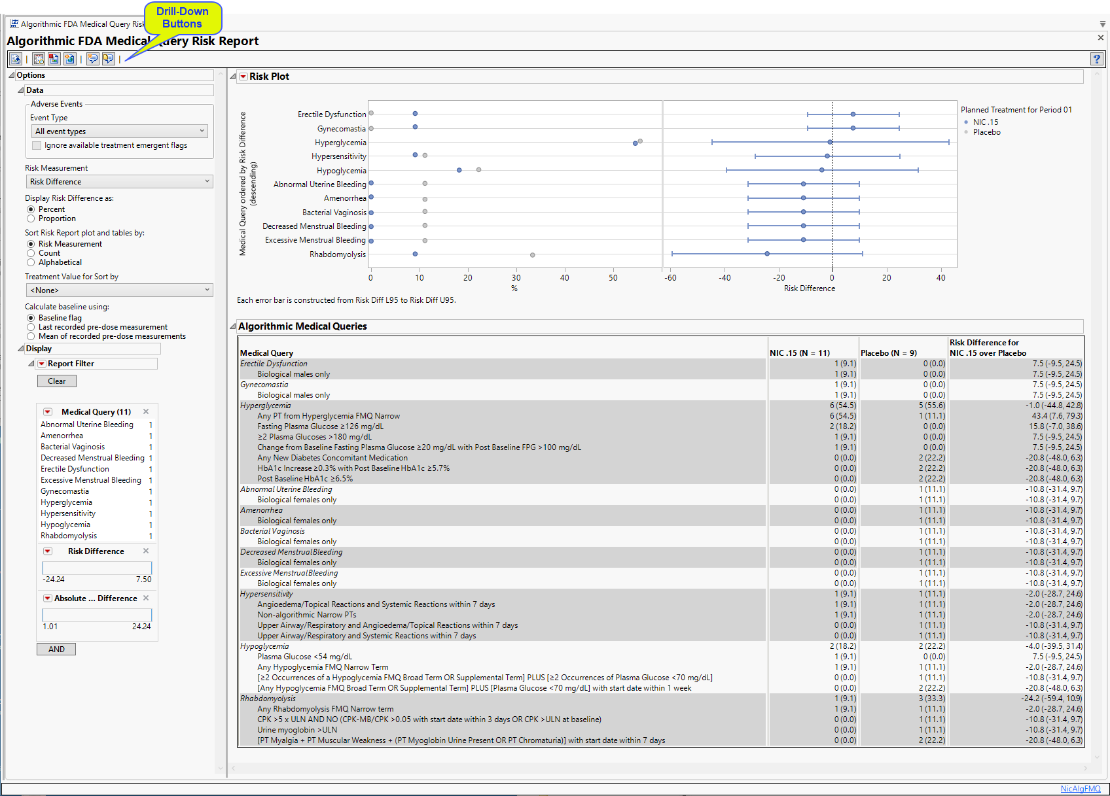
Task: Enable Ignore available treatment emergent flags
Action: (x=37, y=145)
